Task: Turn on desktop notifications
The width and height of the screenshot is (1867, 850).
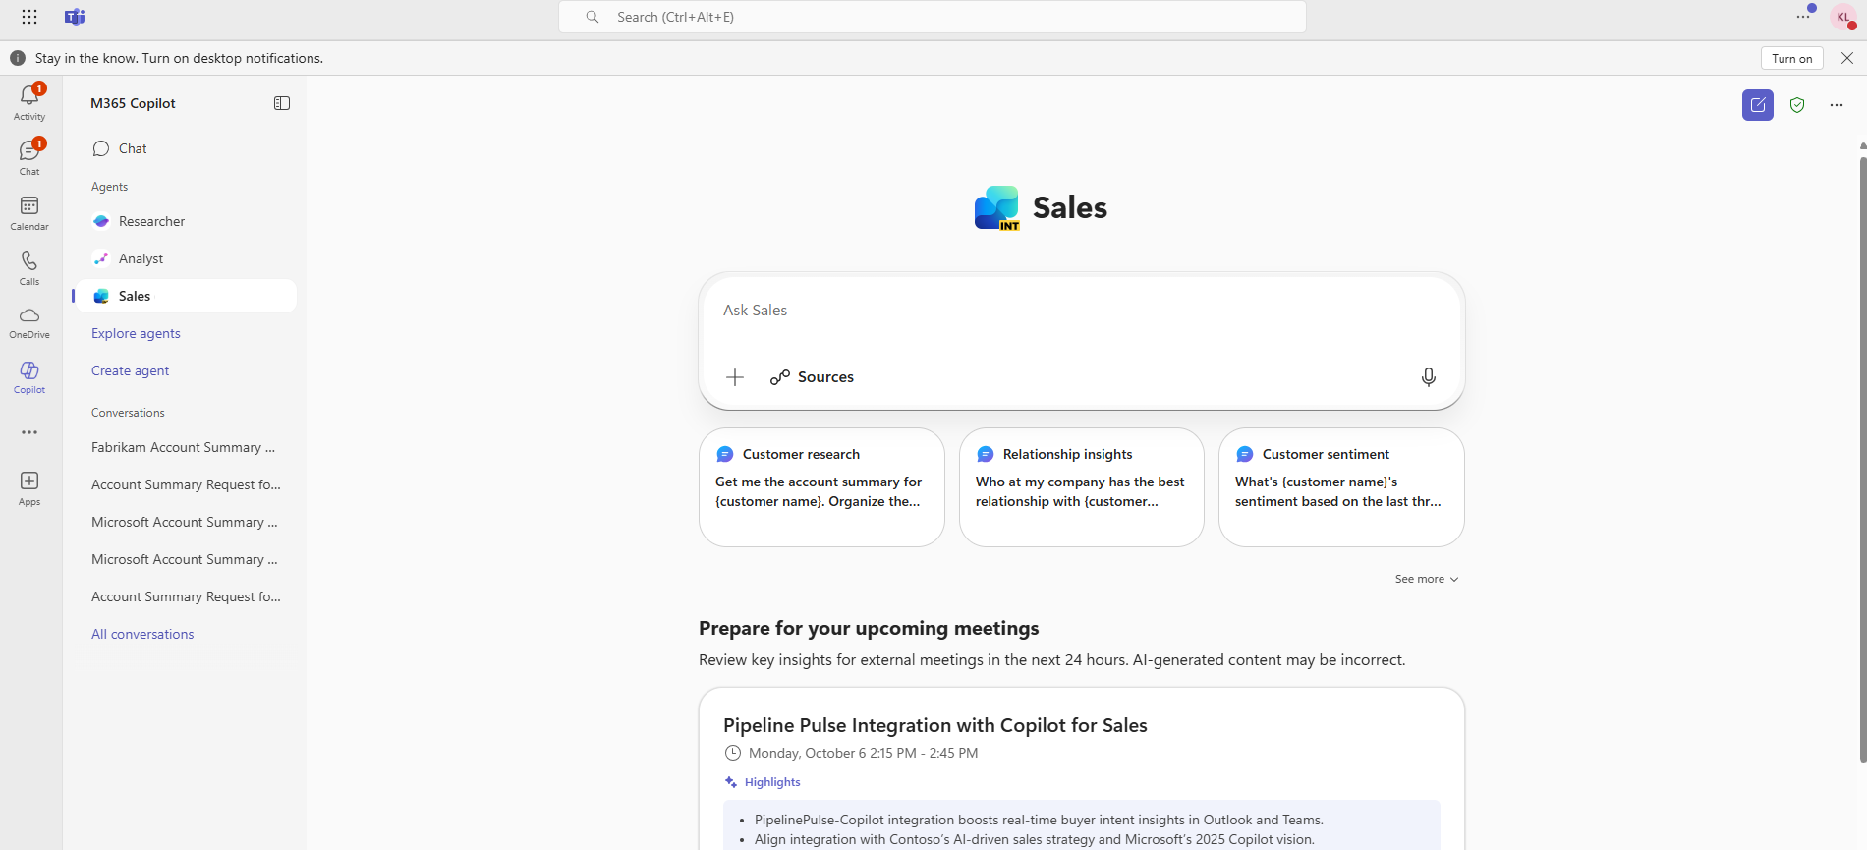Action: coord(1792,58)
